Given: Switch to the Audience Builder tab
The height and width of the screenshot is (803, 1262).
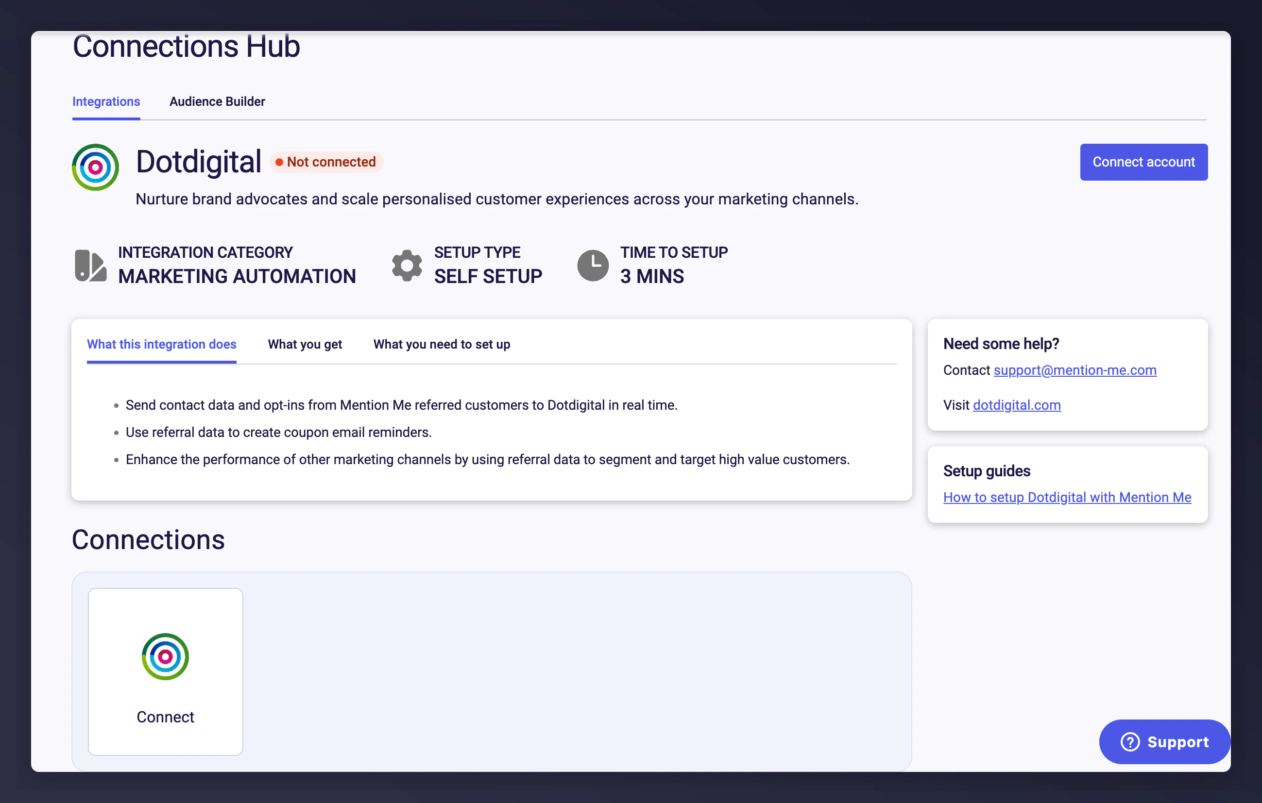Looking at the screenshot, I should coord(217,101).
